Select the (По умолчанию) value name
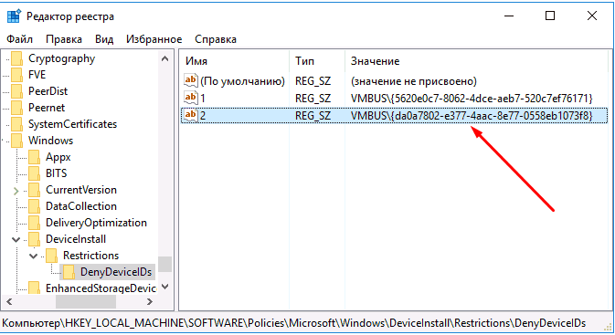The image size is (615, 335). click(242, 81)
